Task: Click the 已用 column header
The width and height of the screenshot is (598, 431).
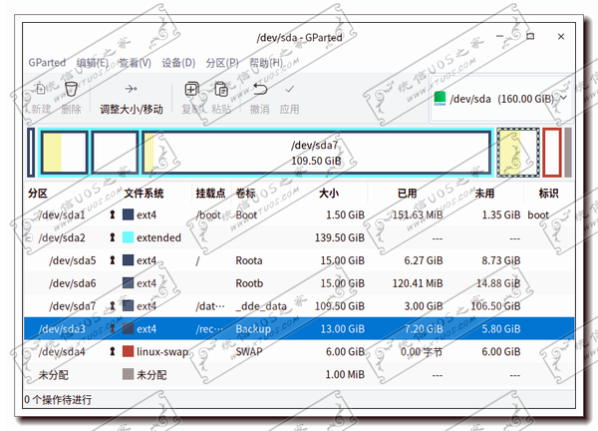Action: (x=407, y=194)
